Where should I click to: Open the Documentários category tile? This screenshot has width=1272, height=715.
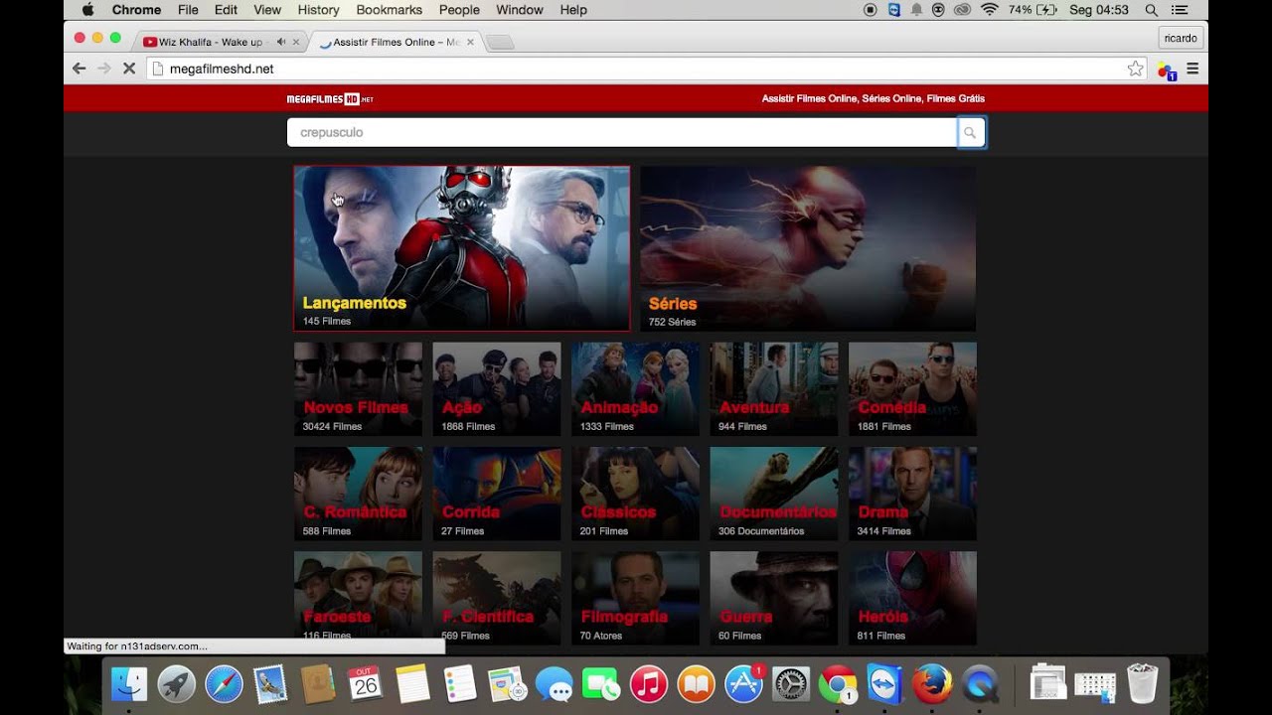coord(774,494)
